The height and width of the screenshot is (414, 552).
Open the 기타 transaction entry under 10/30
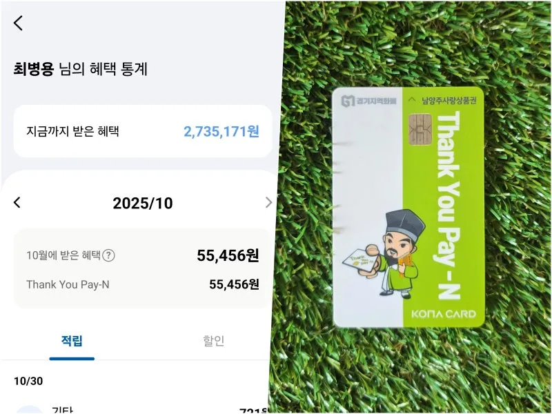pyautogui.click(x=141, y=410)
